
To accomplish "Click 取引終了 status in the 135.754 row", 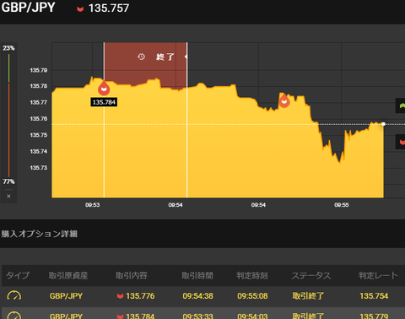I will point(308,296).
